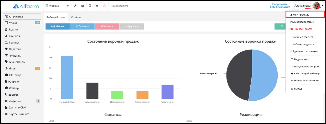The image size is (326, 124).
Task: Click the green Назначено п. chart bar
Action: click(117, 95)
